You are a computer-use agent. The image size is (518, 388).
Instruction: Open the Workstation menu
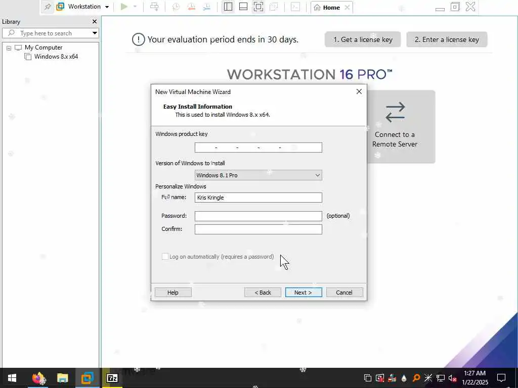click(83, 7)
